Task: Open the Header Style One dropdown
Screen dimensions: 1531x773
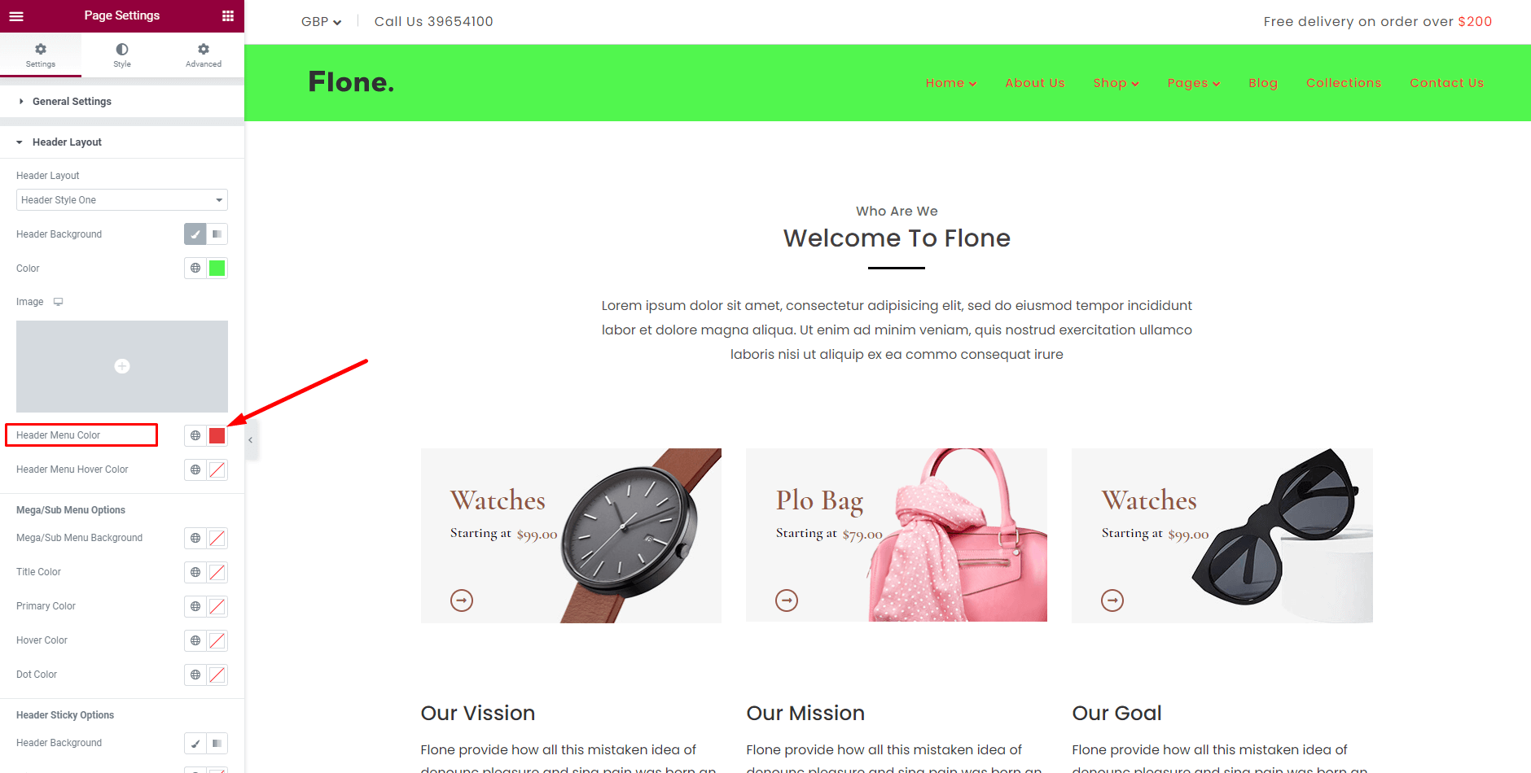Action: pyautogui.click(x=122, y=200)
